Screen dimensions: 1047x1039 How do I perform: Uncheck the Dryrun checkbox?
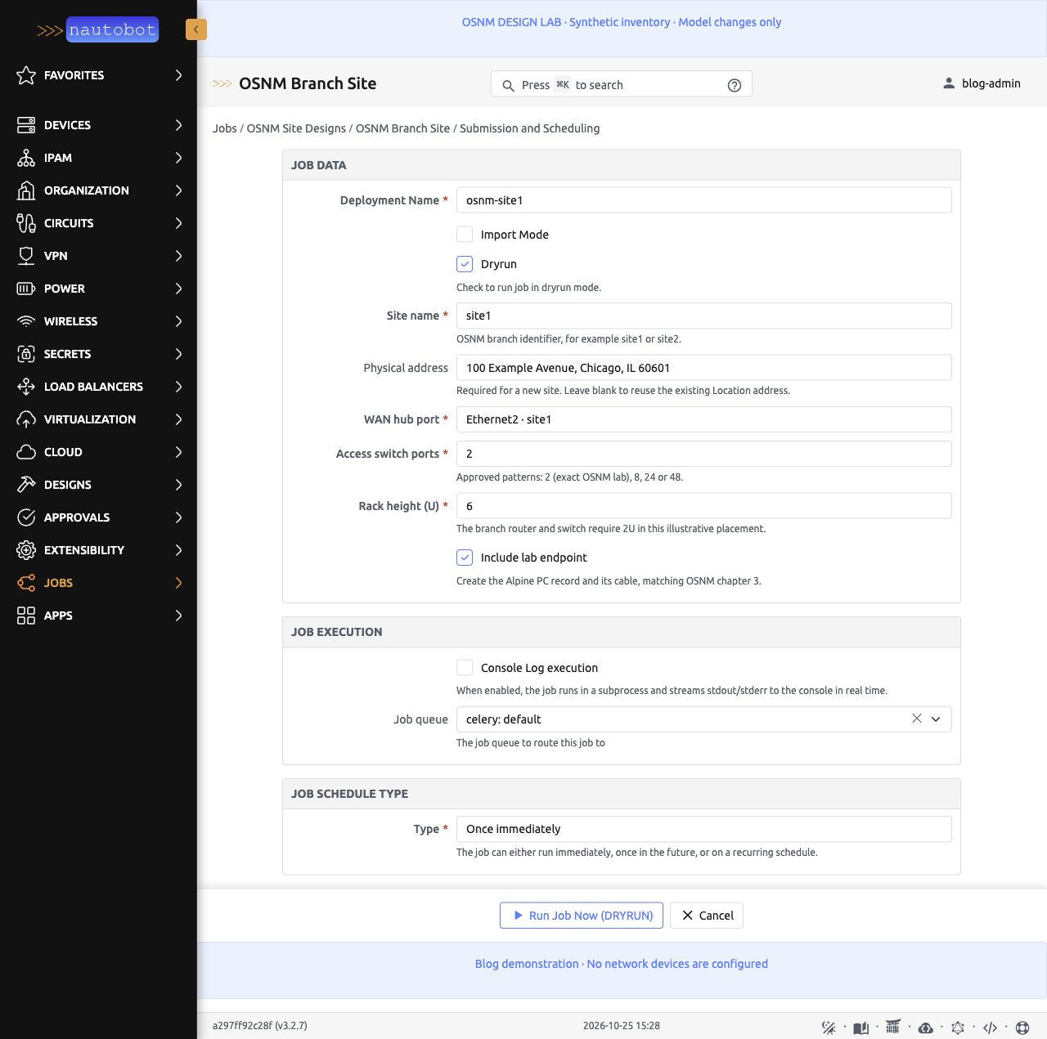[x=465, y=264]
